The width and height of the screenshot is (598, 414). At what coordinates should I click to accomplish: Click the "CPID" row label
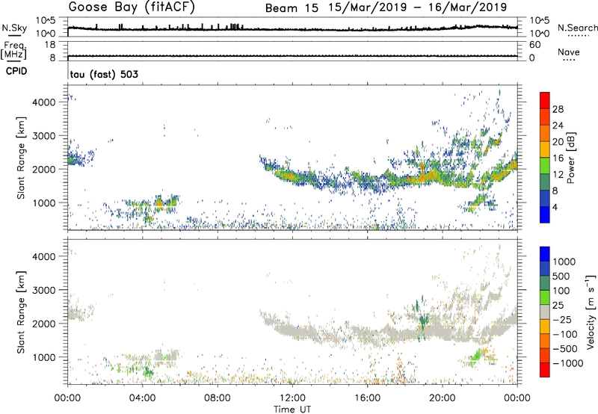click(x=16, y=71)
